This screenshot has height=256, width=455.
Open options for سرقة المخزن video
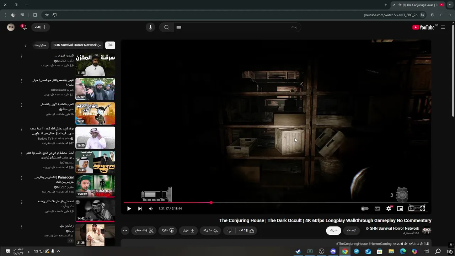coord(22,57)
